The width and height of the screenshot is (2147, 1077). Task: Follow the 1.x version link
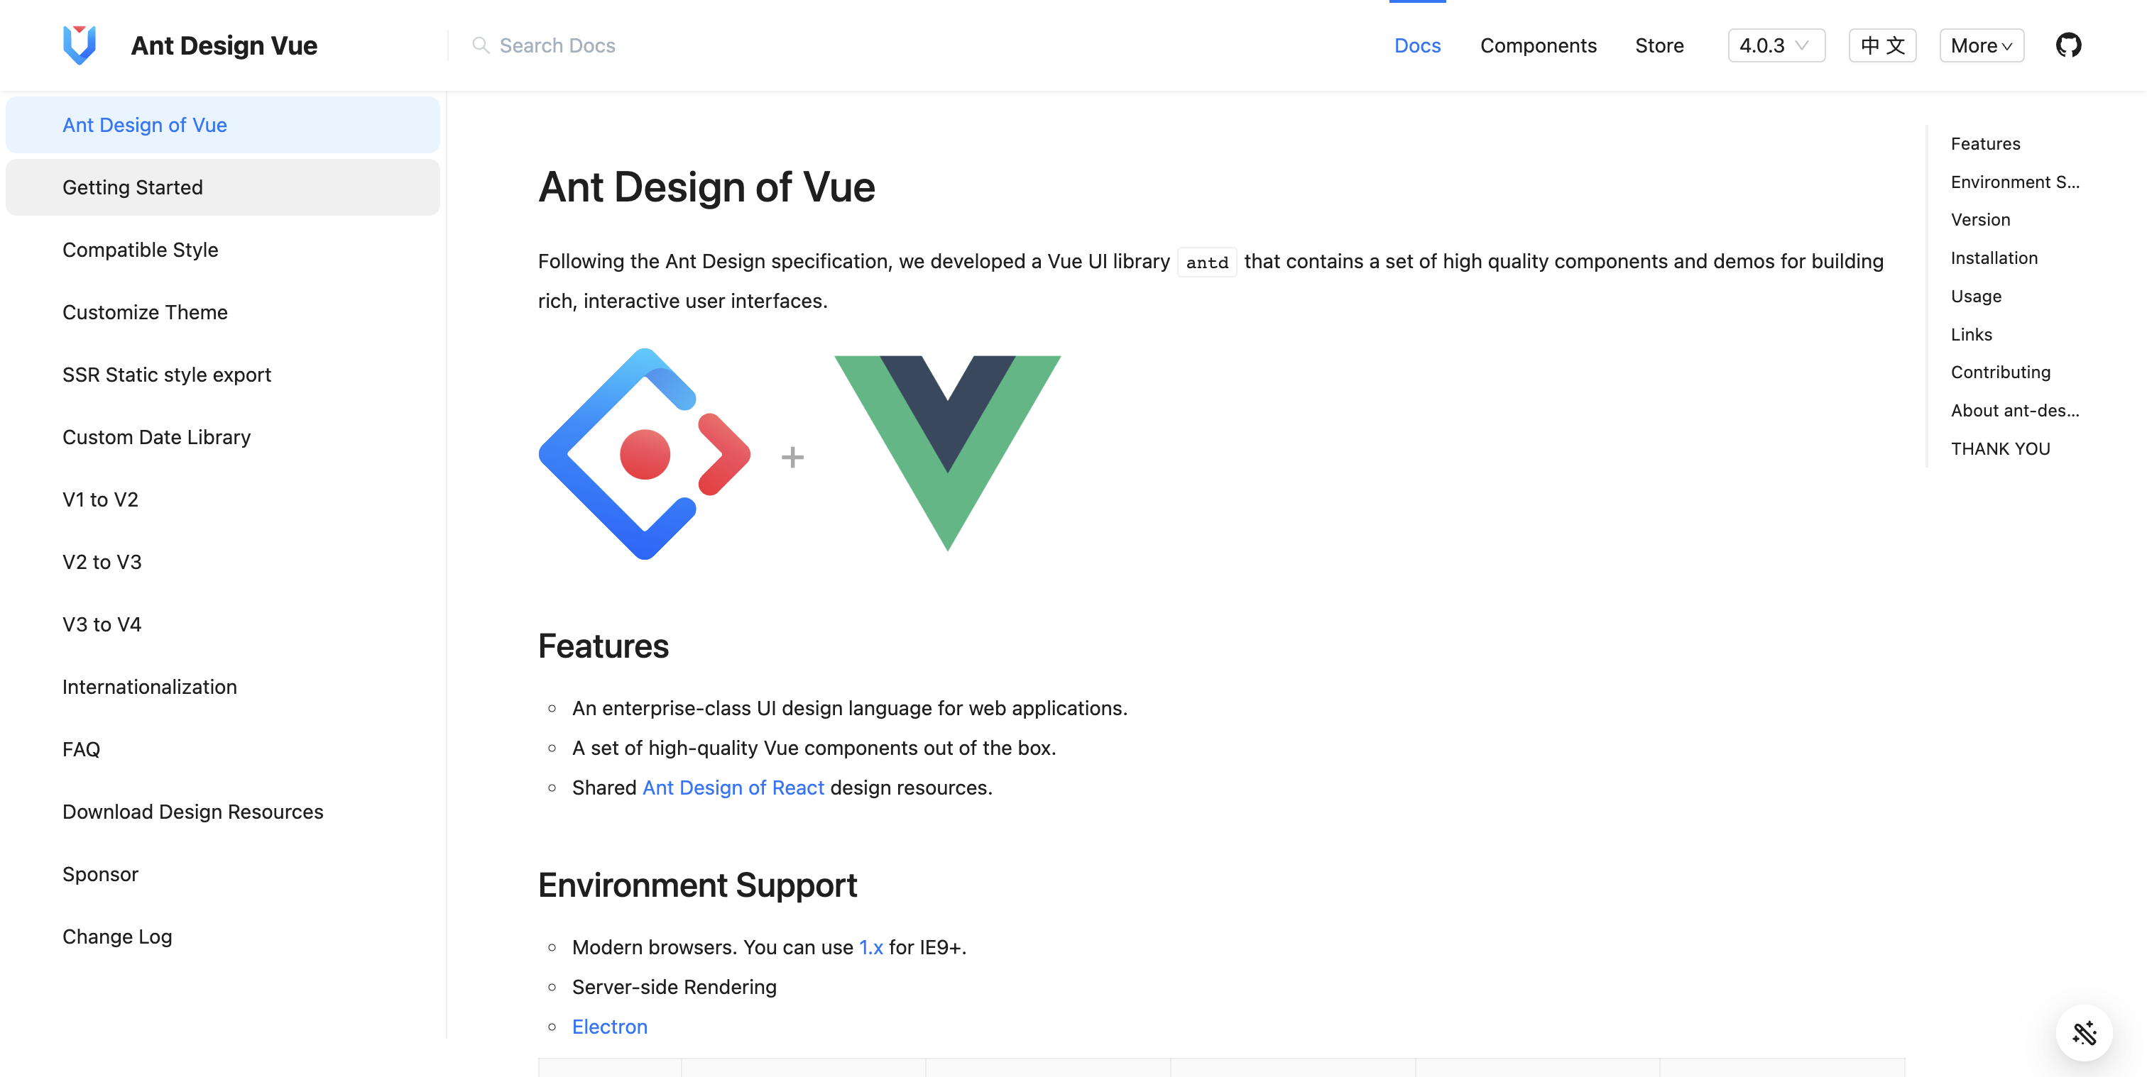coord(871,947)
